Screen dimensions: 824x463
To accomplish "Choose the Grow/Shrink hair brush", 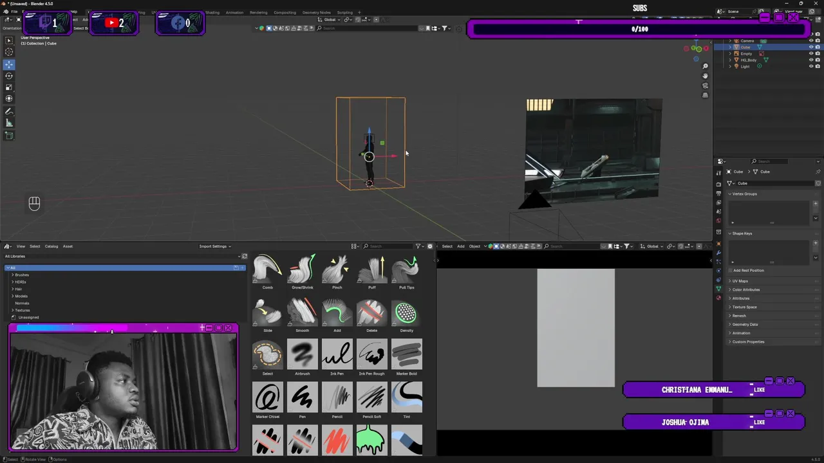I will (303, 273).
